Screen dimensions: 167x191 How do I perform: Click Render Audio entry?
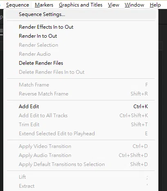81,54
